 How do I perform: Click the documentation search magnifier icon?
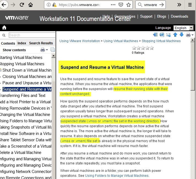click(4, 35)
